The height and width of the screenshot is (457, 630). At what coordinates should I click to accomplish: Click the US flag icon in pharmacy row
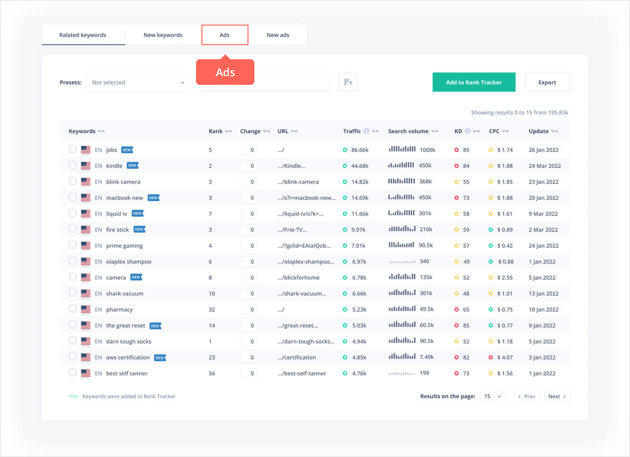86,309
